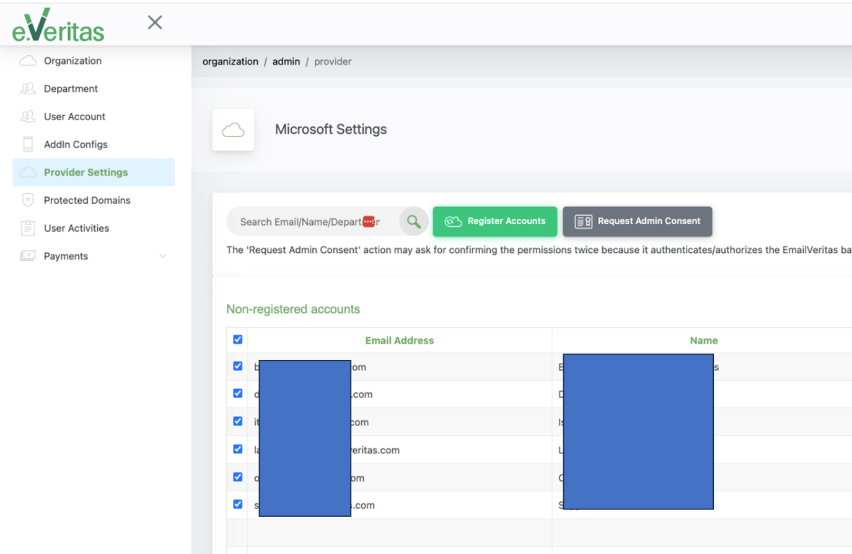
Task: Uncheck the checkbox for the veritas.com row
Action: click(238, 449)
